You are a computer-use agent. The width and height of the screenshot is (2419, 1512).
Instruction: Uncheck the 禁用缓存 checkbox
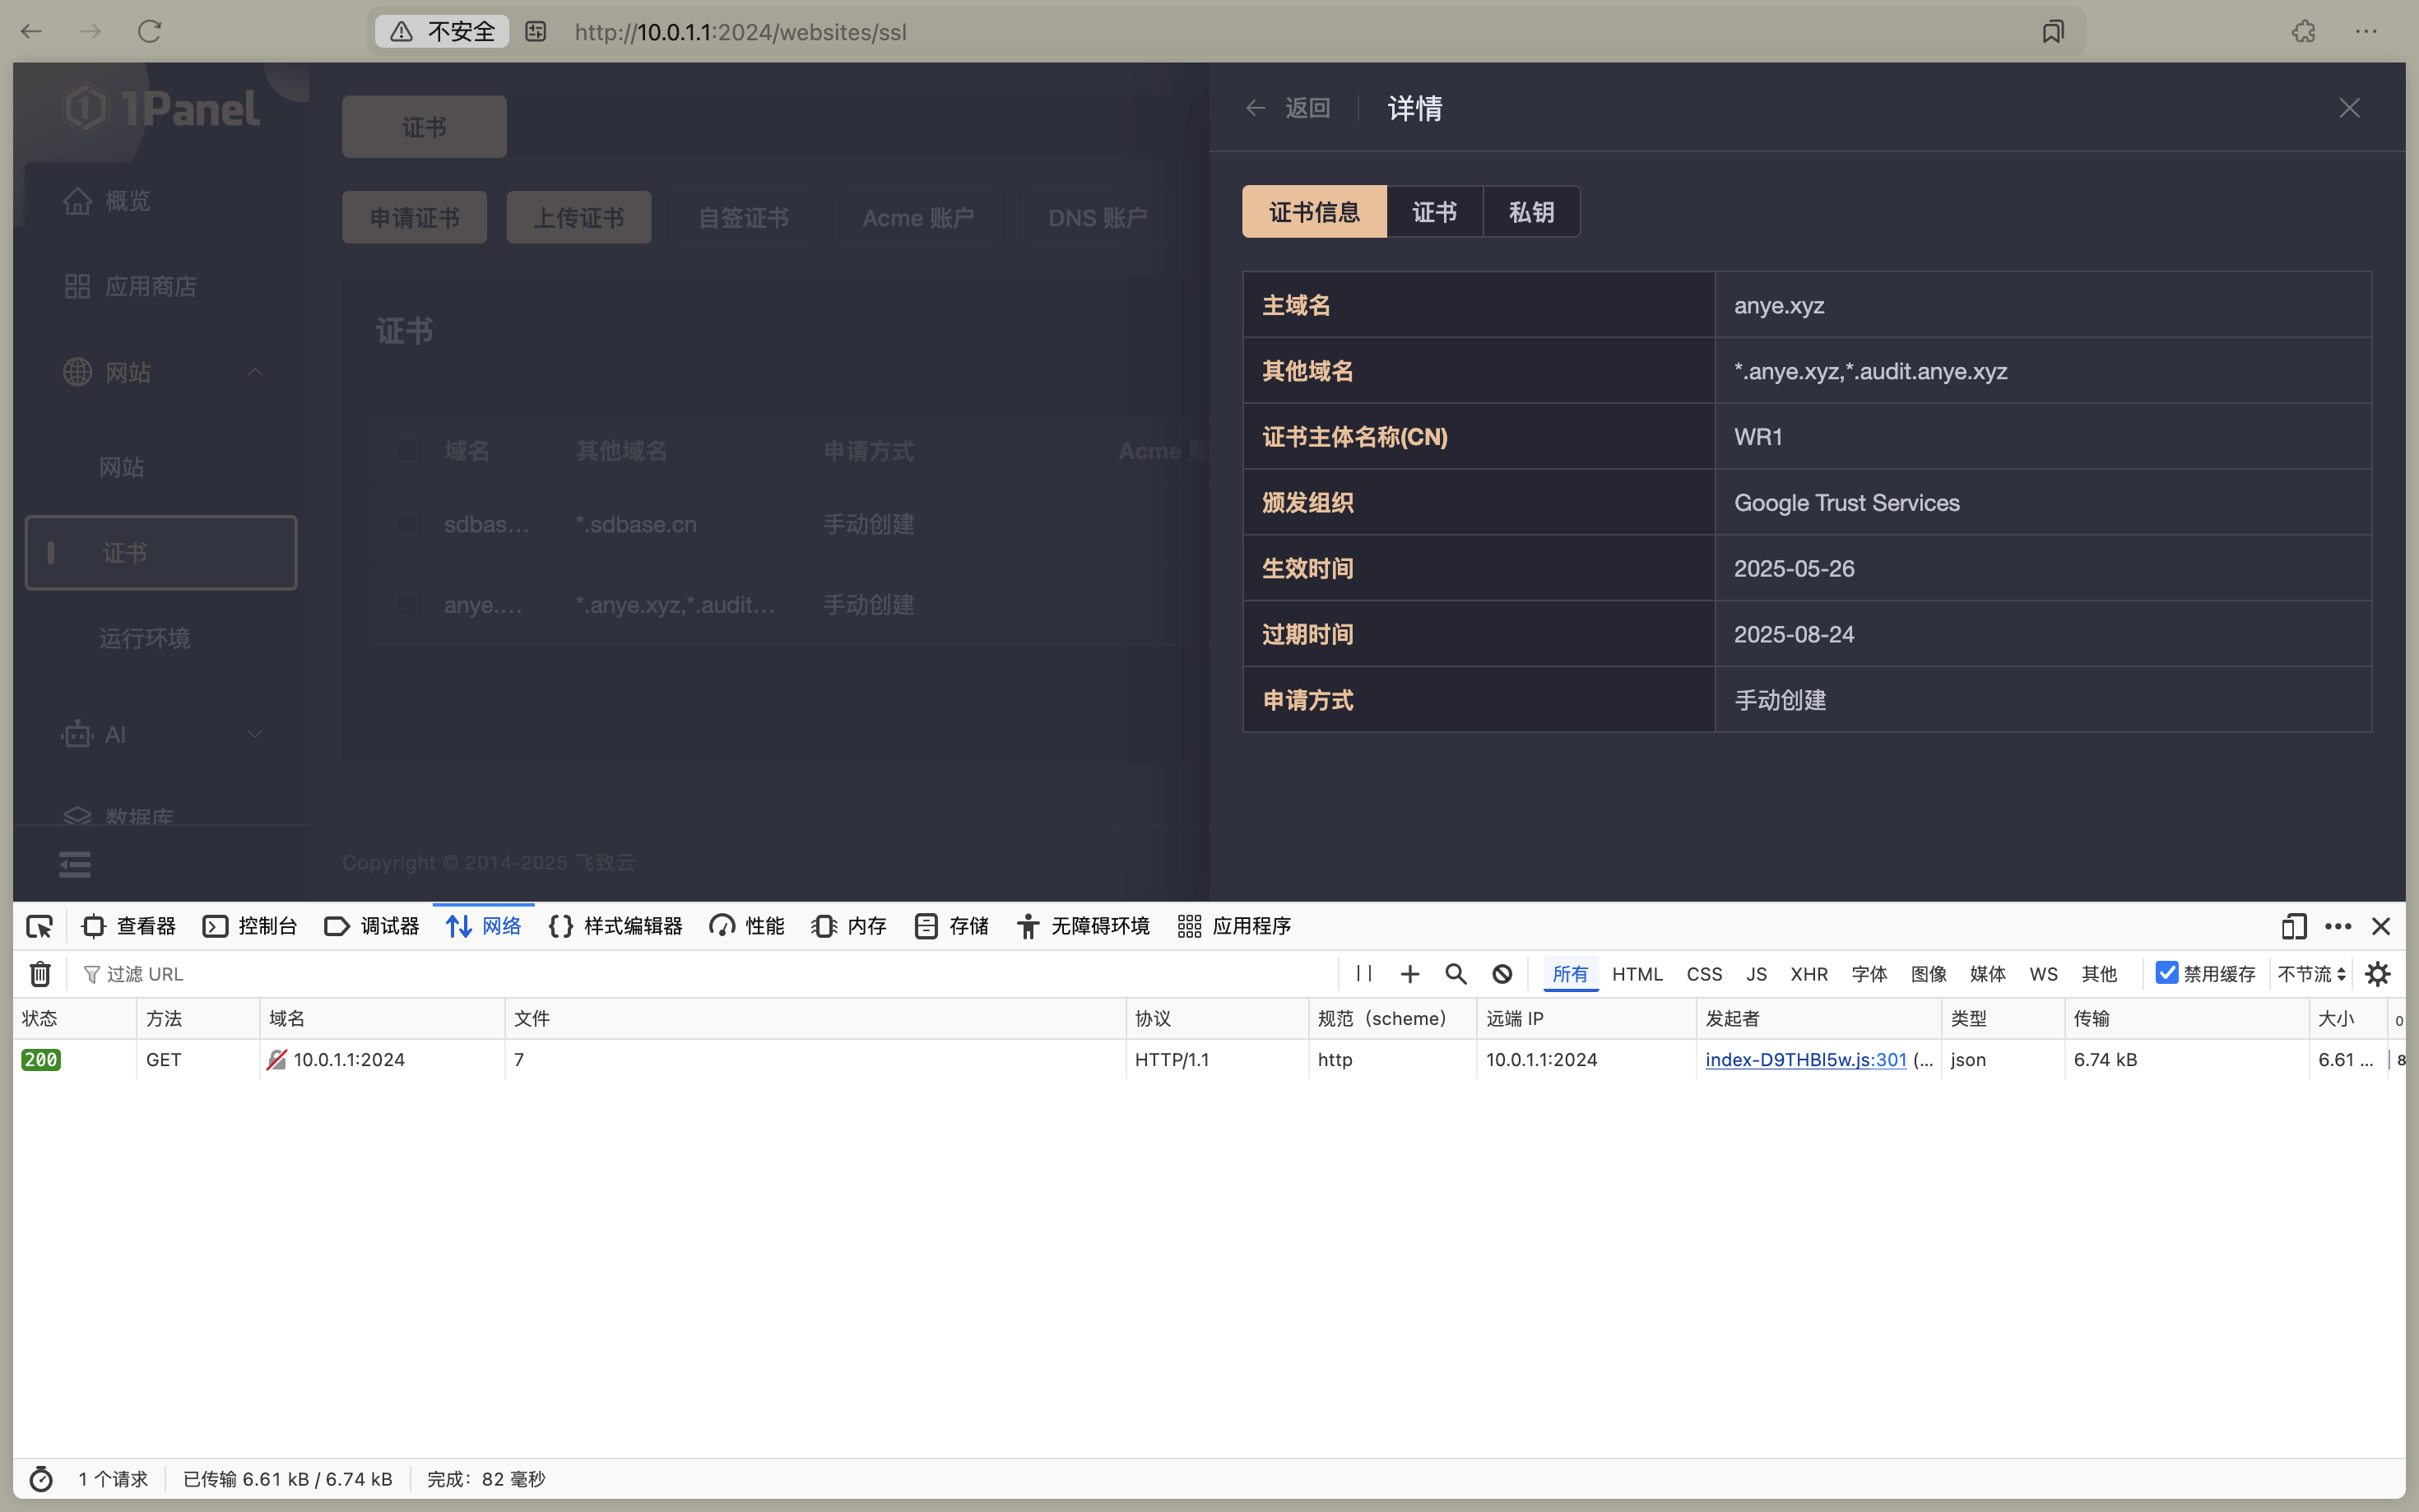pos(2167,973)
